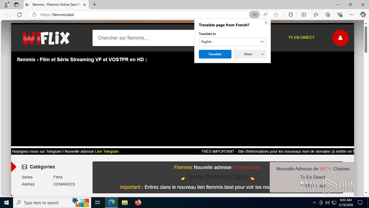Click the Lien Telegram link
Viewport: 369px width, 208px height.
107,151
